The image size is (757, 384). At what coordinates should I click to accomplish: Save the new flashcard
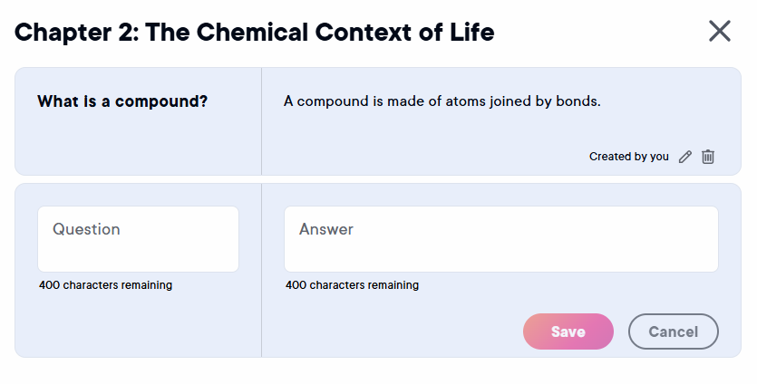(568, 331)
